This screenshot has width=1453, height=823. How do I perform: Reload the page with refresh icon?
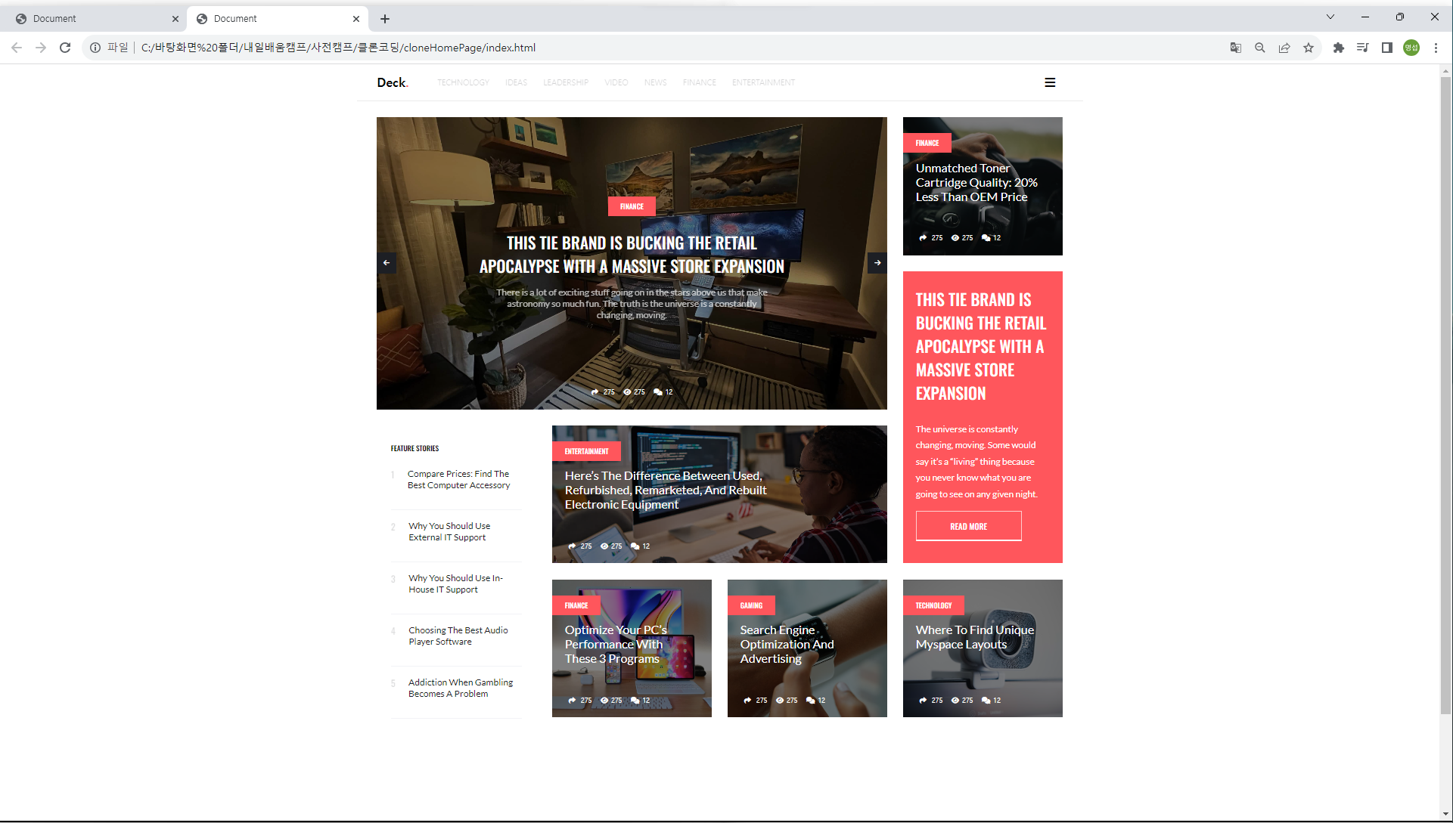65,48
